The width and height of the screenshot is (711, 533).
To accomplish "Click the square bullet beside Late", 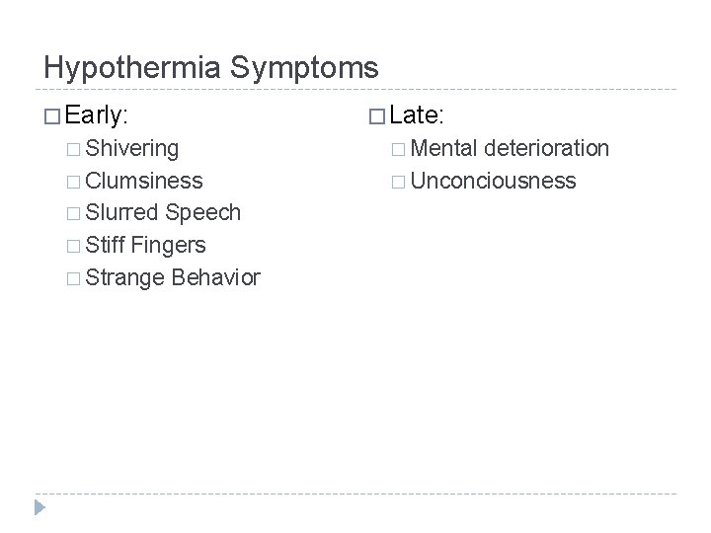I will click(x=377, y=116).
